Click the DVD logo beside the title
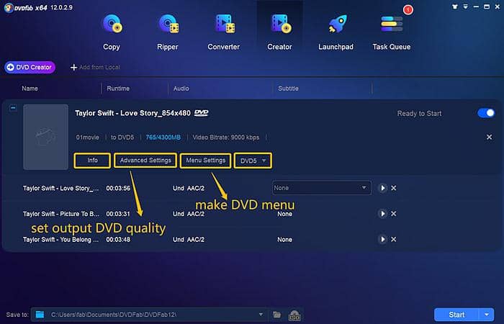Image resolution: width=504 pixels, height=324 pixels. coord(201,113)
